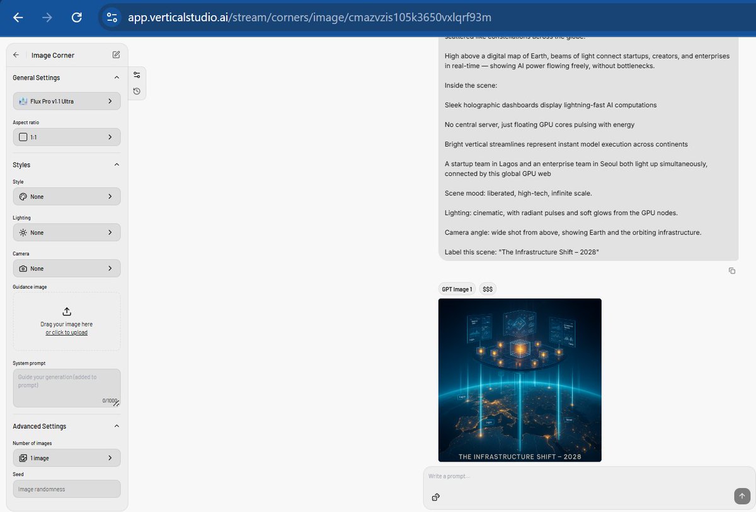This screenshot has height=512, width=756.
Task: Toggle the settings sliders panel icon
Action: (137, 75)
